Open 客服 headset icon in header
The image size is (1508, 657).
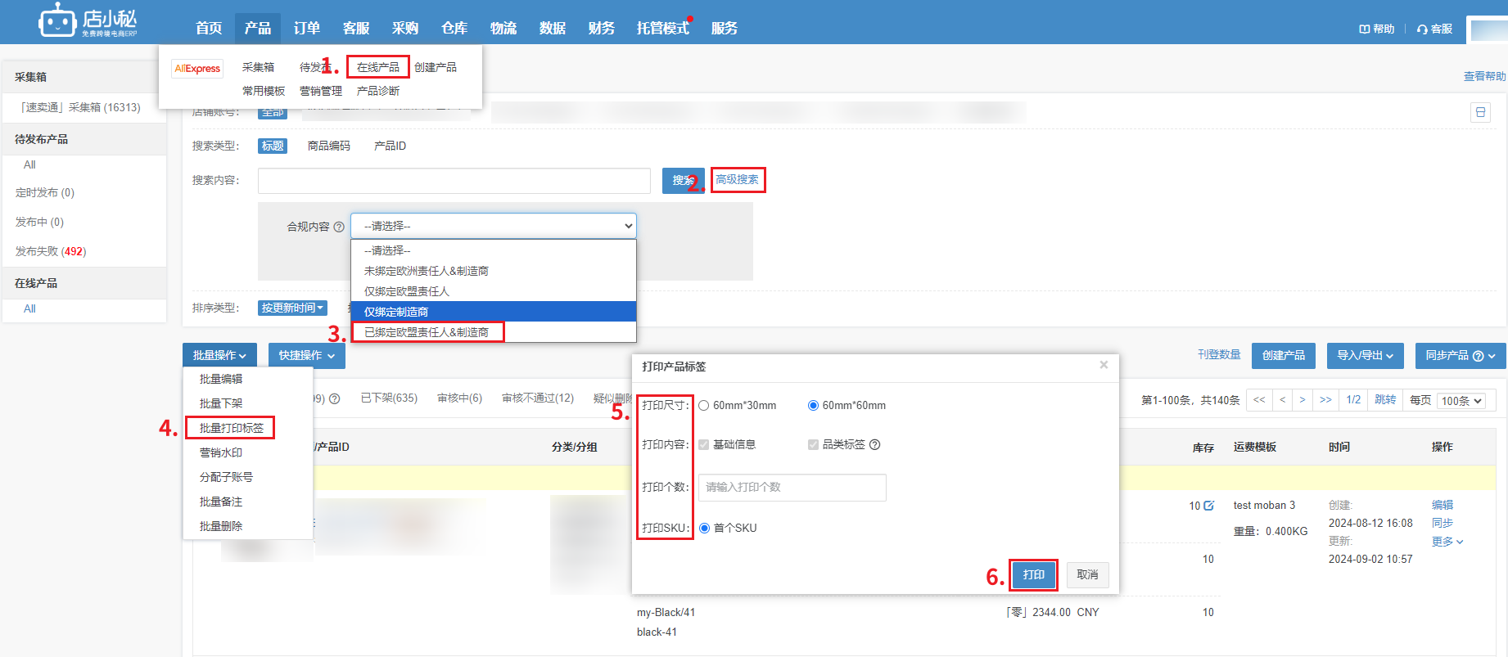(x=1423, y=29)
